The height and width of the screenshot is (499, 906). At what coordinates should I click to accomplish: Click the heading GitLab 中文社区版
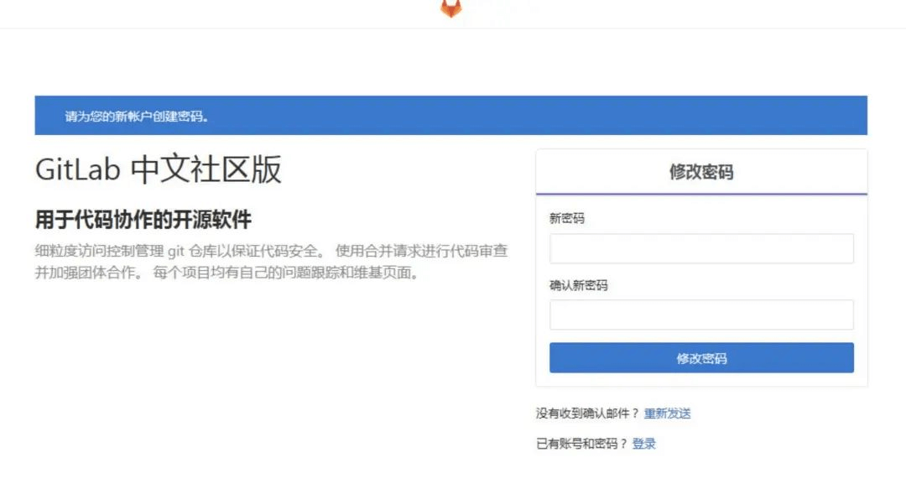coord(159,169)
